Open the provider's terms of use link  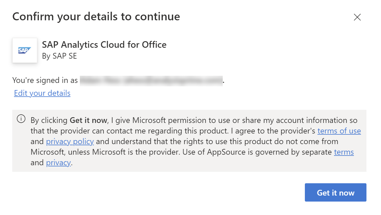(339, 131)
